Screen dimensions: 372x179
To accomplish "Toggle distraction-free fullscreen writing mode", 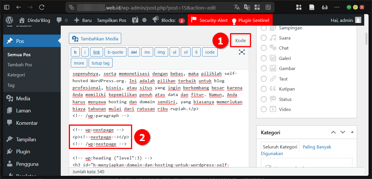I will pos(242,52).
